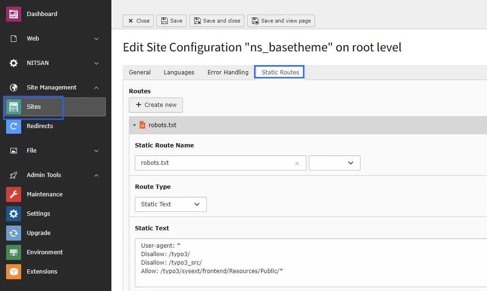
Task: Open Environment from the sidebar
Action: (45, 252)
